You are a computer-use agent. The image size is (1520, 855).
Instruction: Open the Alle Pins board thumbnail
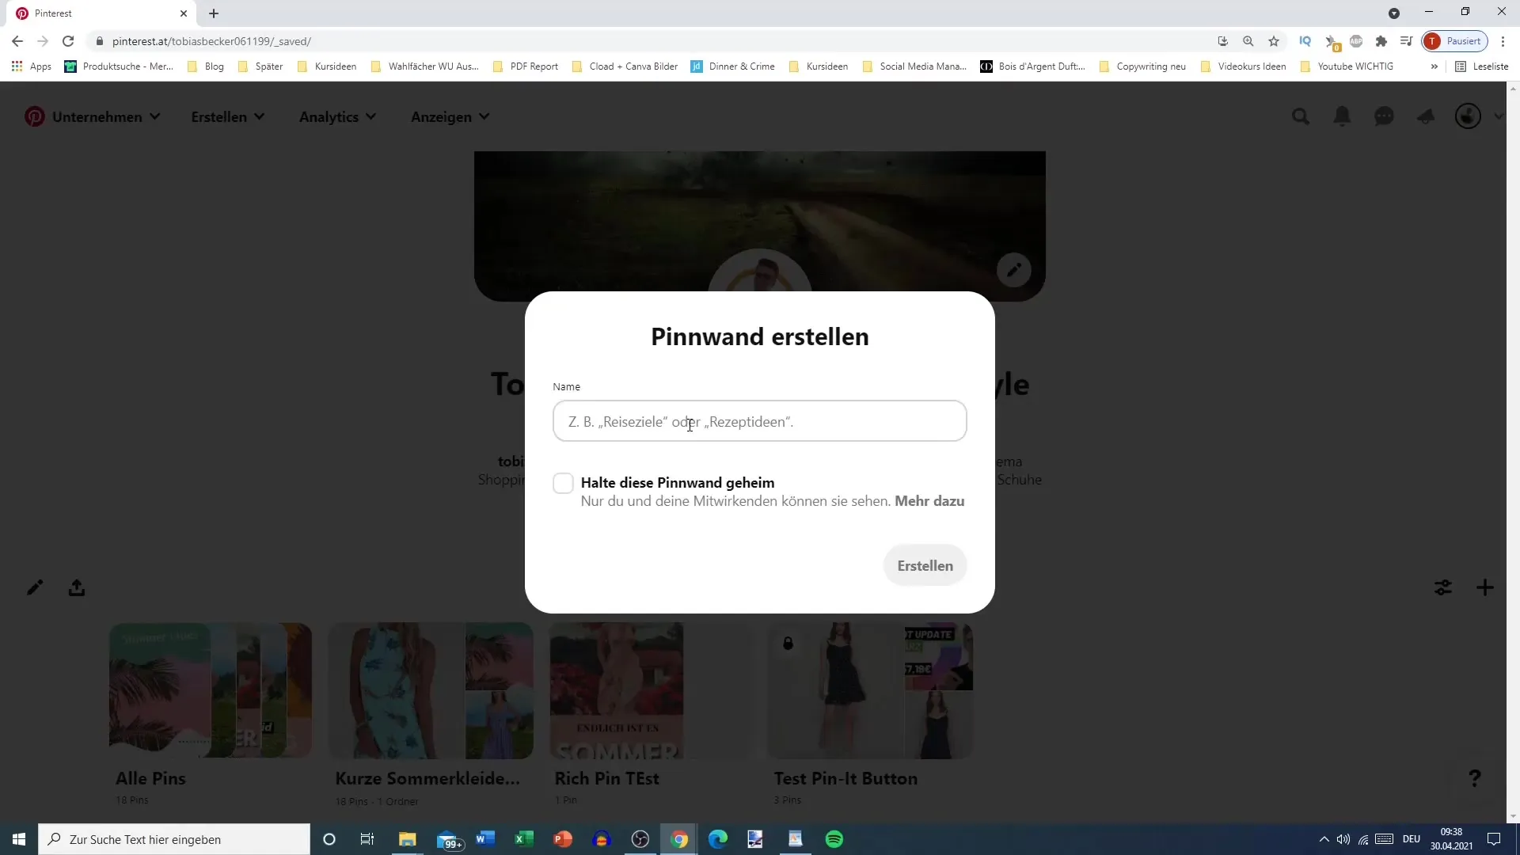point(211,690)
